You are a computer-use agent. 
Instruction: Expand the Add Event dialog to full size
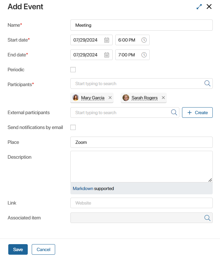point(199,7)
